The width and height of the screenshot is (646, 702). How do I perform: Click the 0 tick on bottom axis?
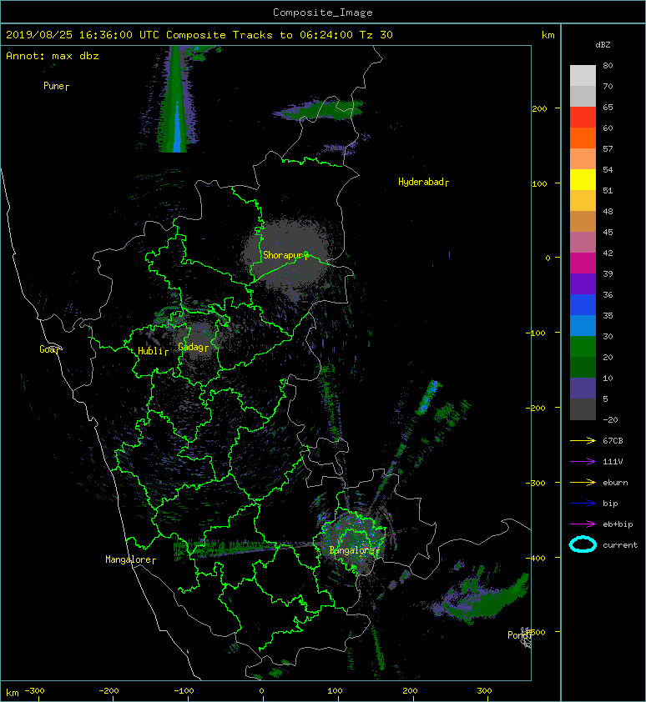pyautogui.click(x=261, y=691)
